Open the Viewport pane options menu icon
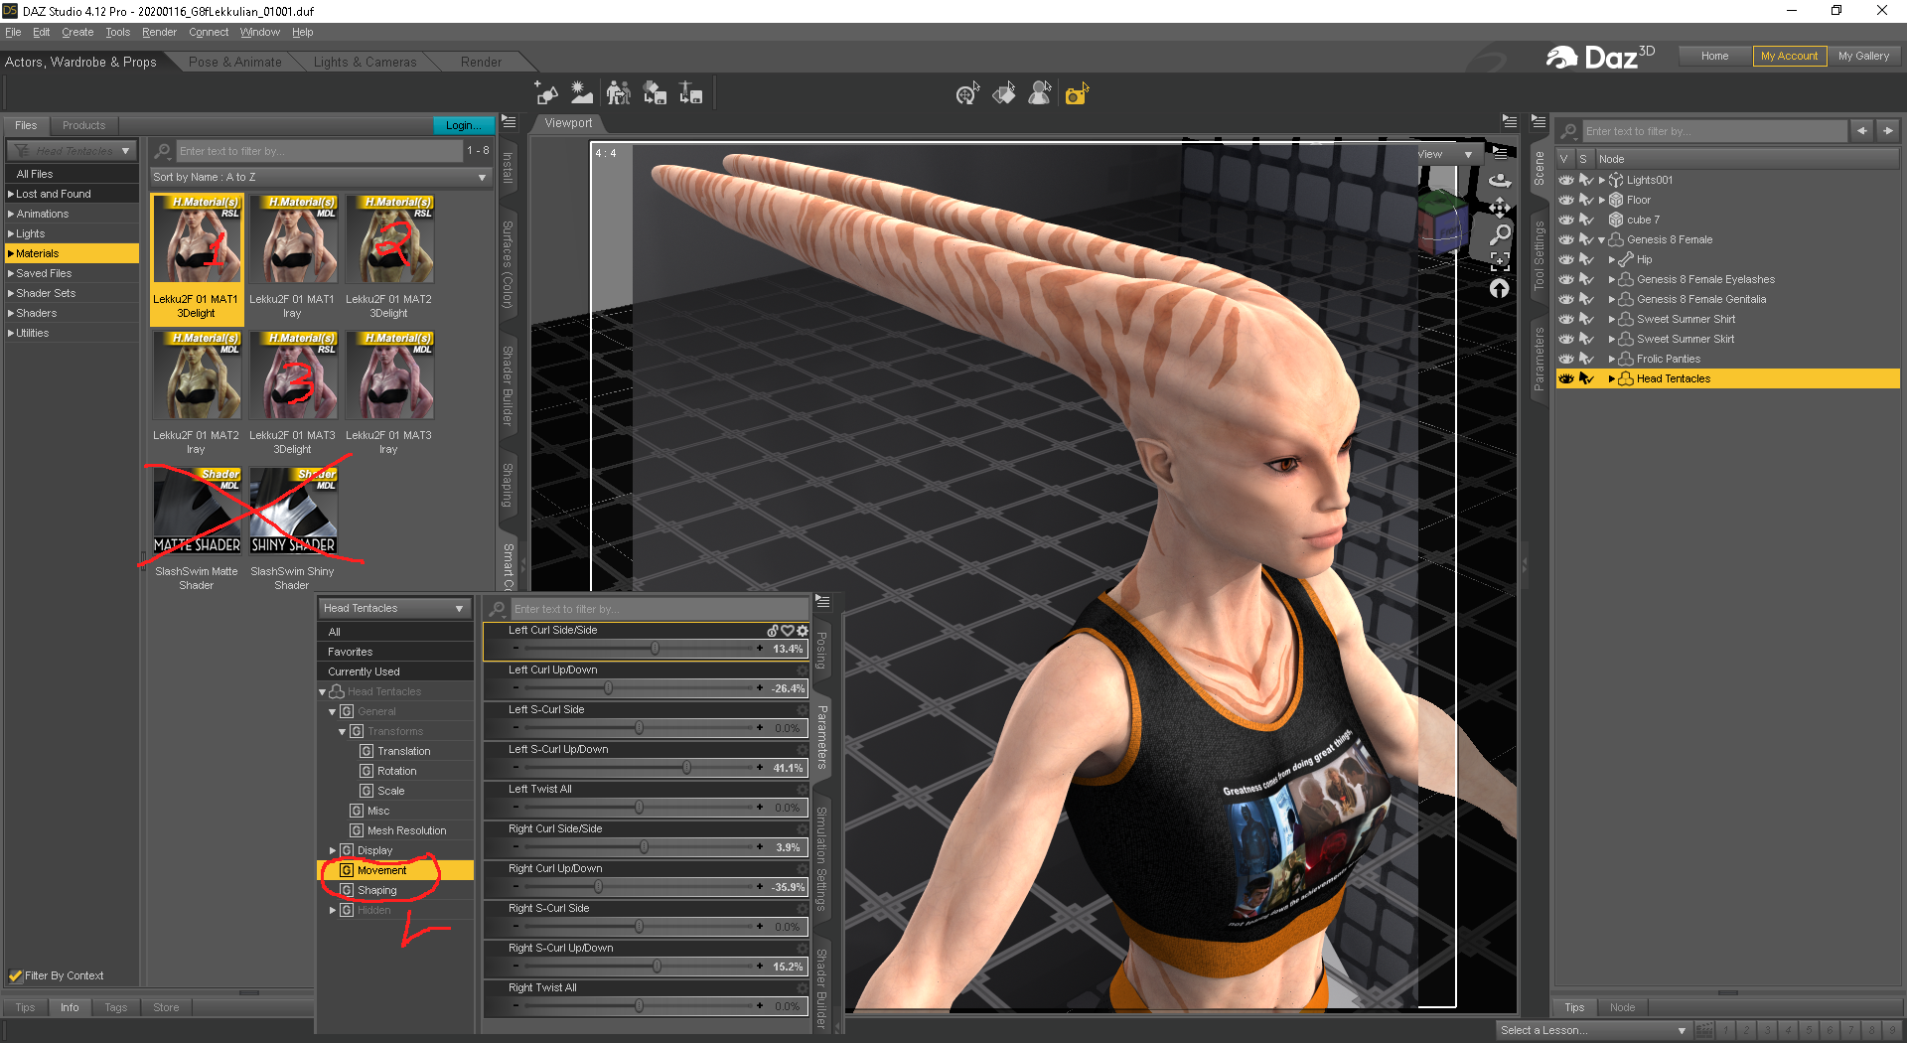The image size is (1907, 1043). (x=1510, y=122)
